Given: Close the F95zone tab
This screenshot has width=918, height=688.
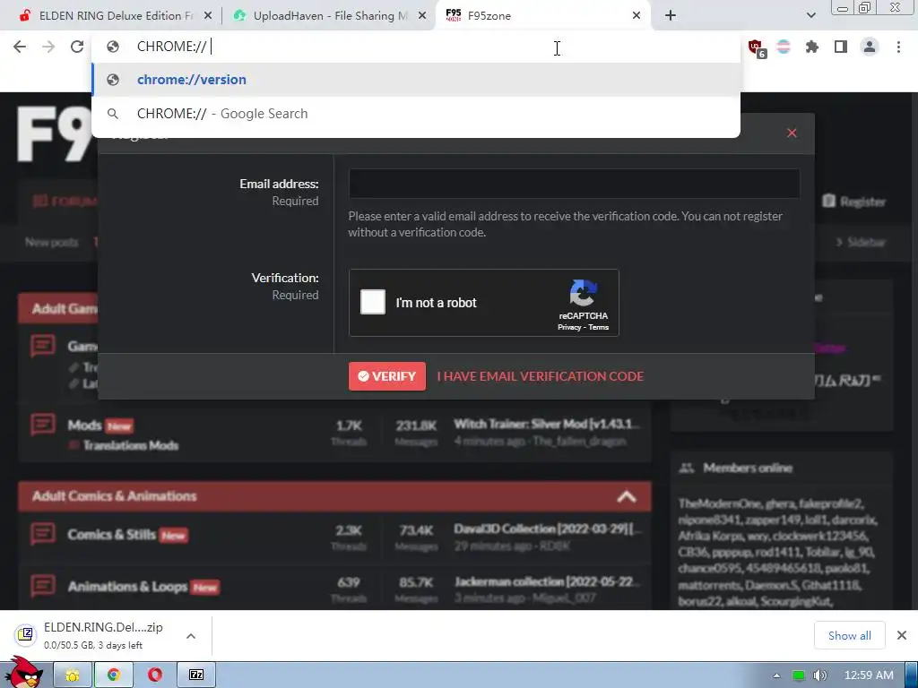Looking at the screenshot, I should tap(637, 16).
